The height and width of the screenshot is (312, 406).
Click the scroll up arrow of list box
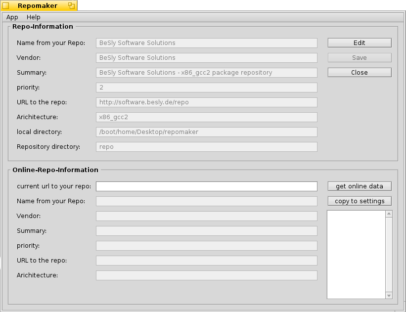(x=389, y=214)
